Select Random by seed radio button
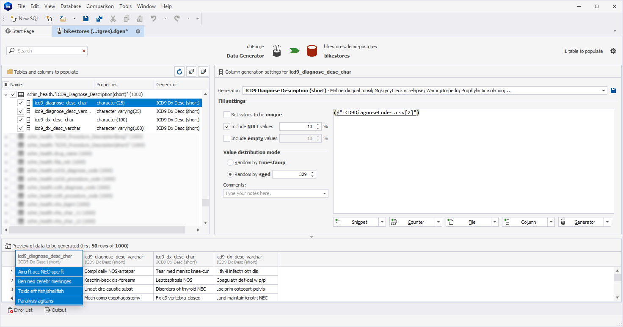This screenshot has height=327, width=623. tap(230, 174)
